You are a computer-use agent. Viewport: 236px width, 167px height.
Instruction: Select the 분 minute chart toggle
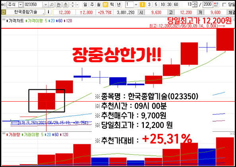[105, 5]
